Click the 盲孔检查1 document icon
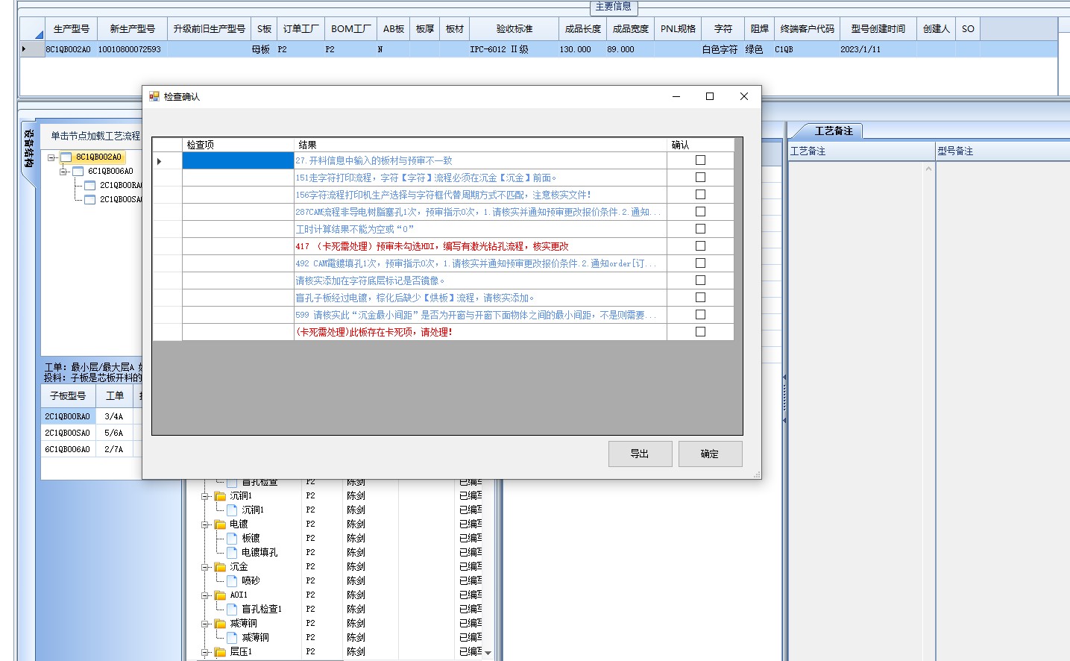The height and width of the screenshot is (661, 1070). click(x=233, y=610)
